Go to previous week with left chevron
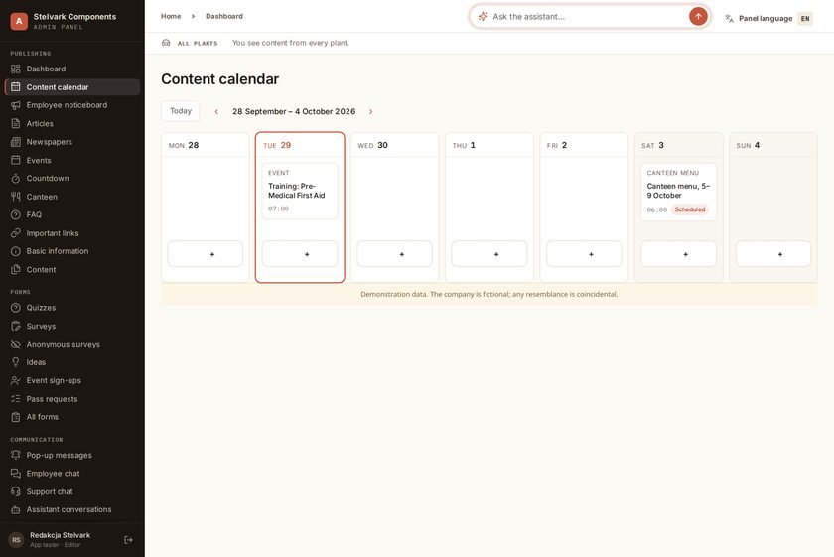 [x=216, y=112]
